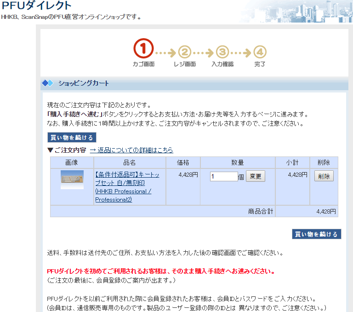Click the 削除 button to remove the item
Viewport: 353px width, 312px height.
click(x=324, y=176)
